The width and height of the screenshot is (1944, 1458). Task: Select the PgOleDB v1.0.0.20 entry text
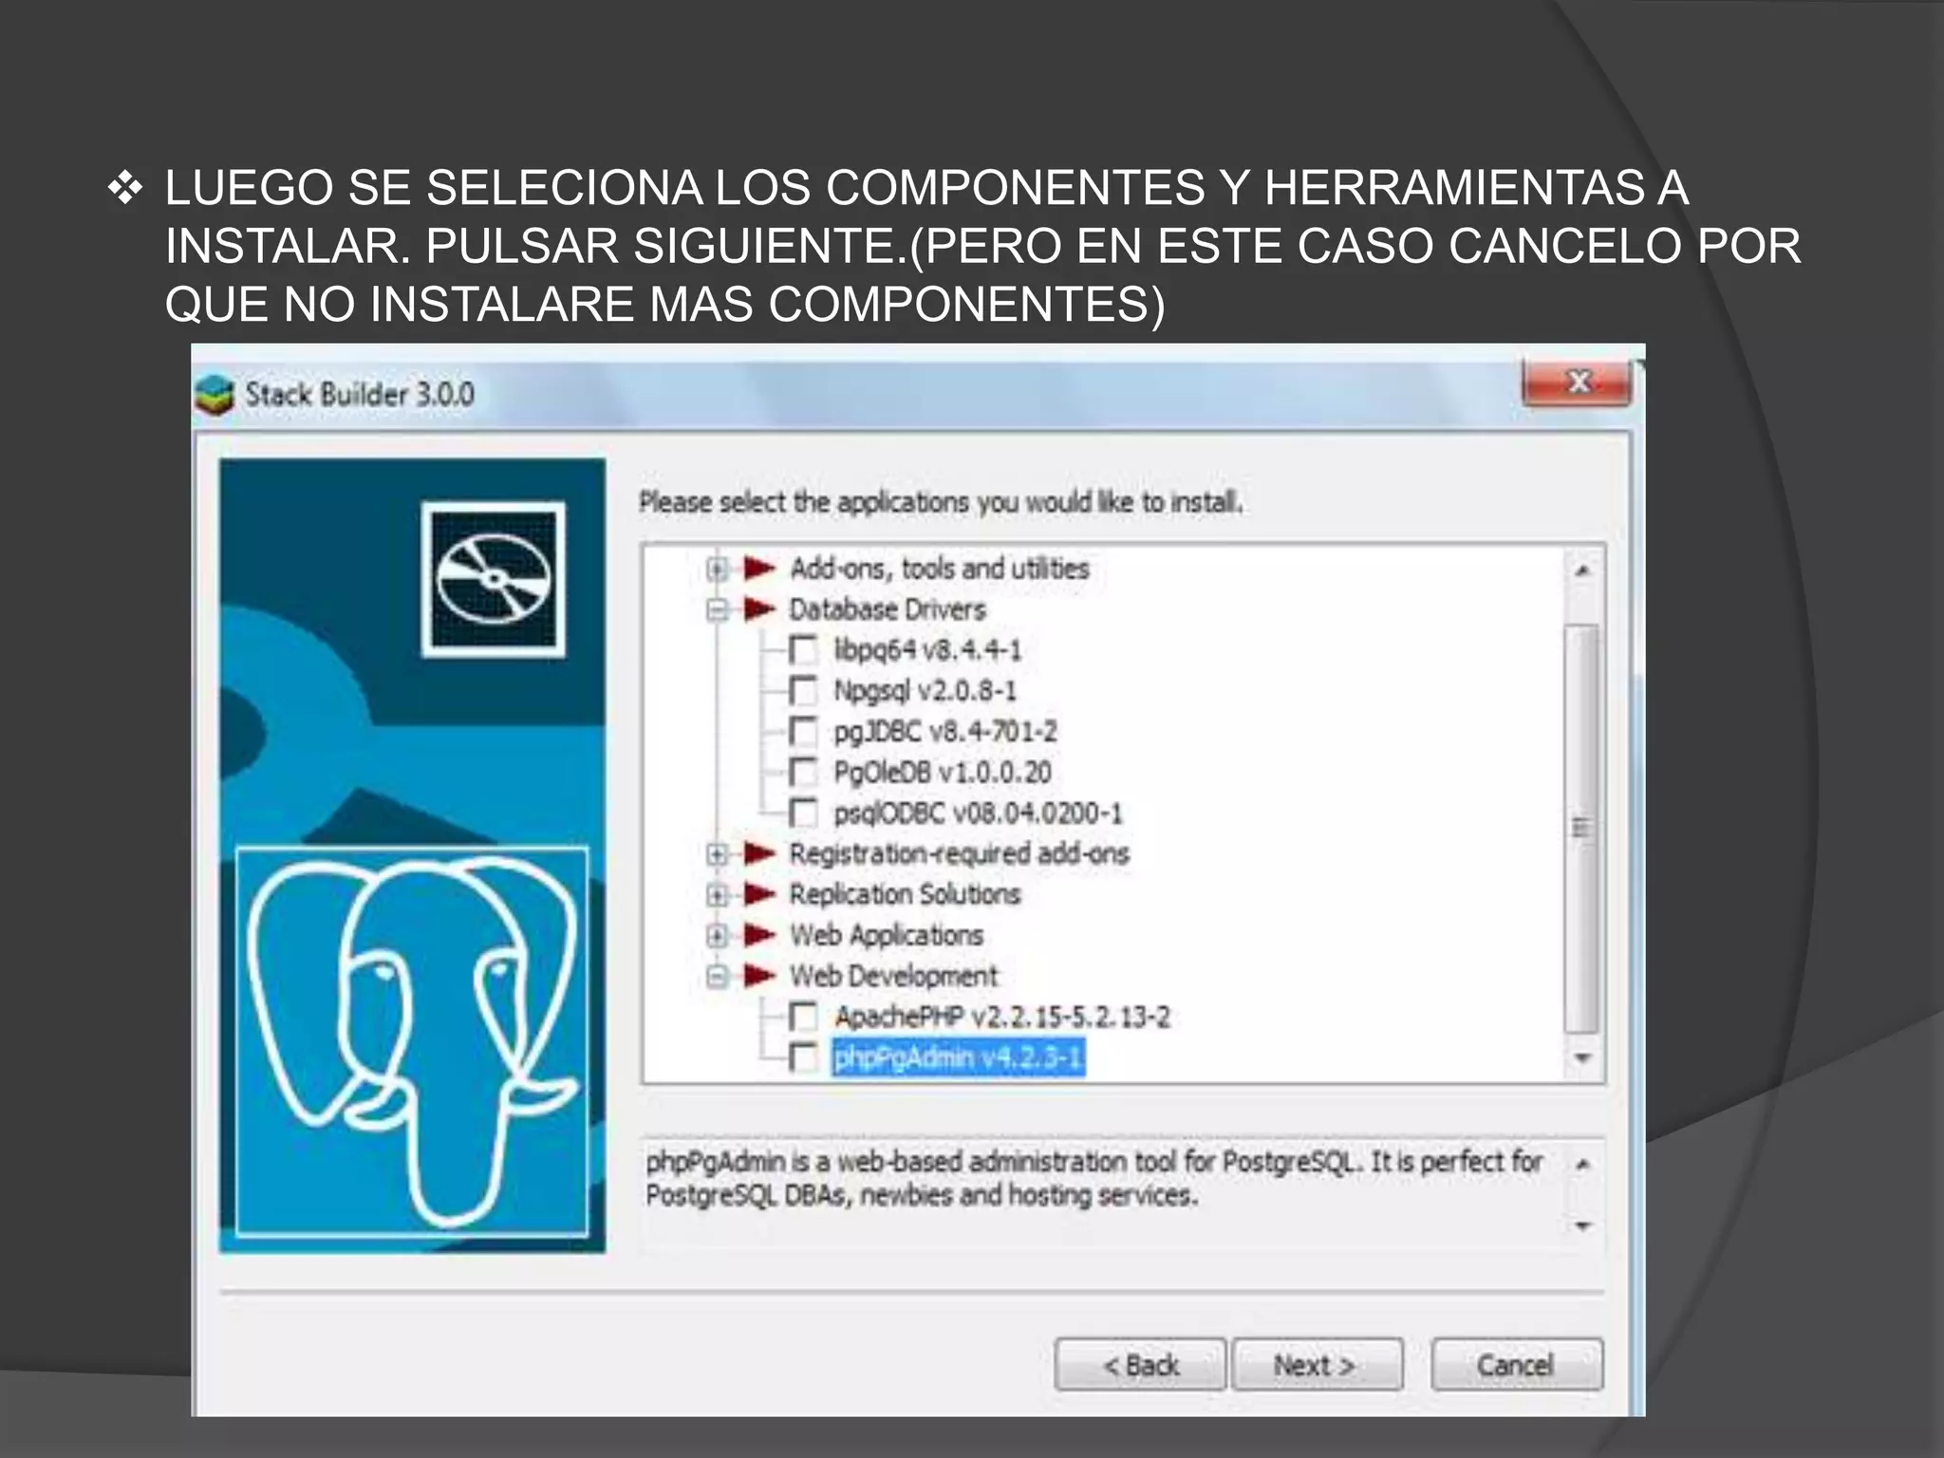943,773
